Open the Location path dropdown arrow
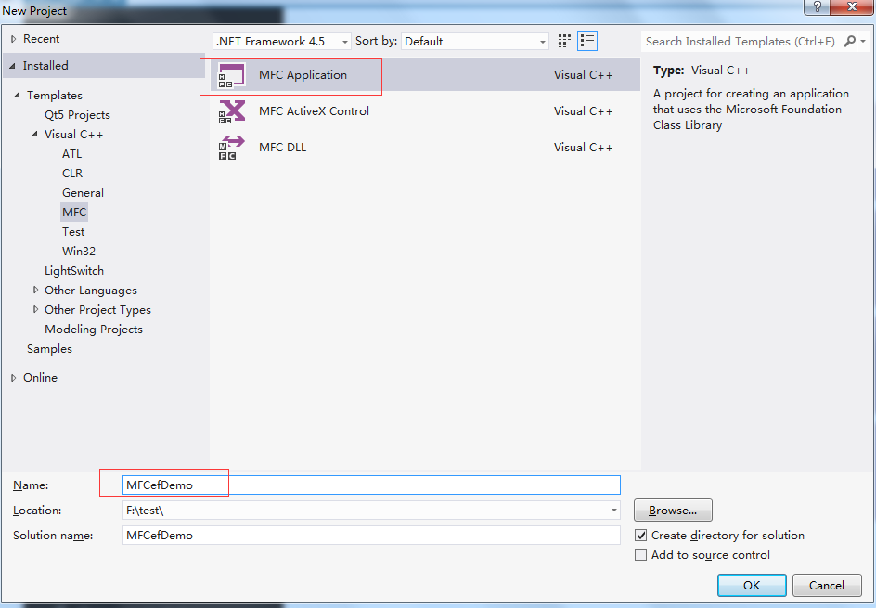The image size is (876, 608). pos(614,511)
